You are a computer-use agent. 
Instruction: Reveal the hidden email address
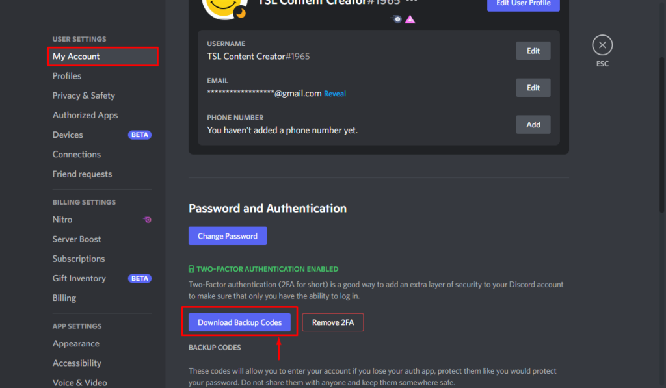coord(335,94)
